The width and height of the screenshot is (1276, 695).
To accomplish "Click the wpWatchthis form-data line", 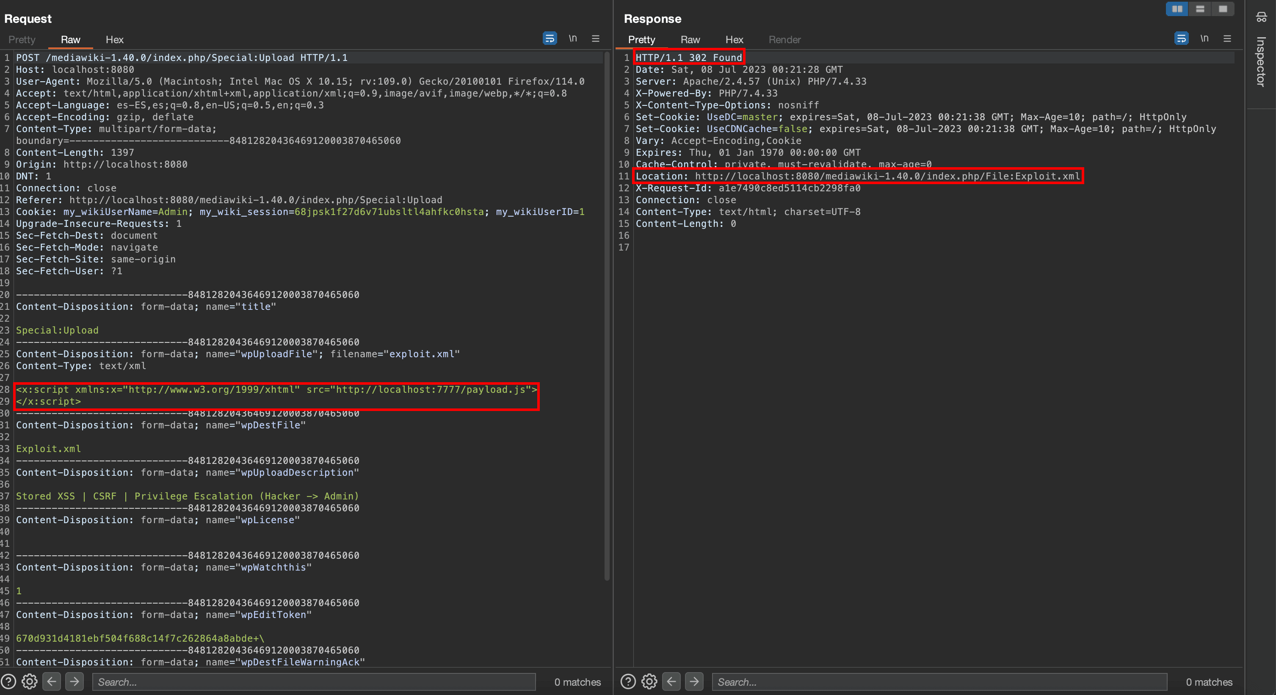I will pyautogui.click(x=164, y=567).
